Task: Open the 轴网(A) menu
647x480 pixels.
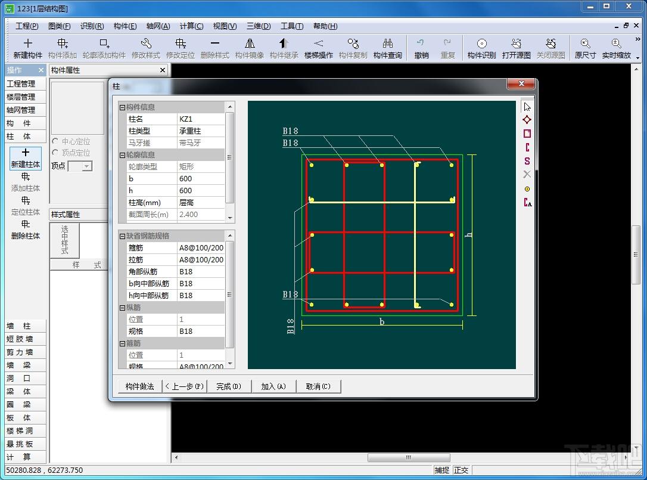Action: coord(158,26)
